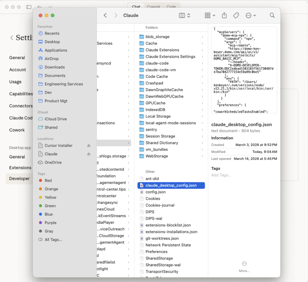The width and height of the screenshot is (308, 282).
Task: Toggle the sidebar icon in the Claude window
Action: click(x=29, y=7)
